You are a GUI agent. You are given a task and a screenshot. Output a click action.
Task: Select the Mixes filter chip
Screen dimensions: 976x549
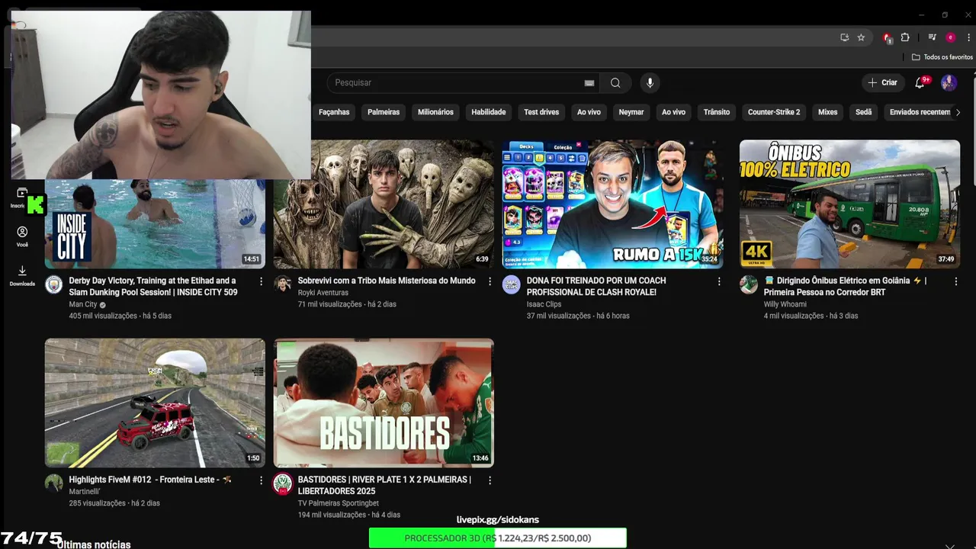tap(828, 112)
